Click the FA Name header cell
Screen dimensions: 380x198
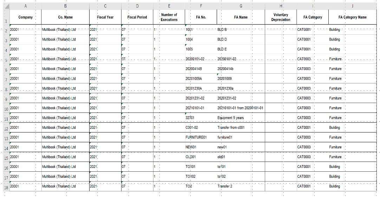(x=241, y=17)
